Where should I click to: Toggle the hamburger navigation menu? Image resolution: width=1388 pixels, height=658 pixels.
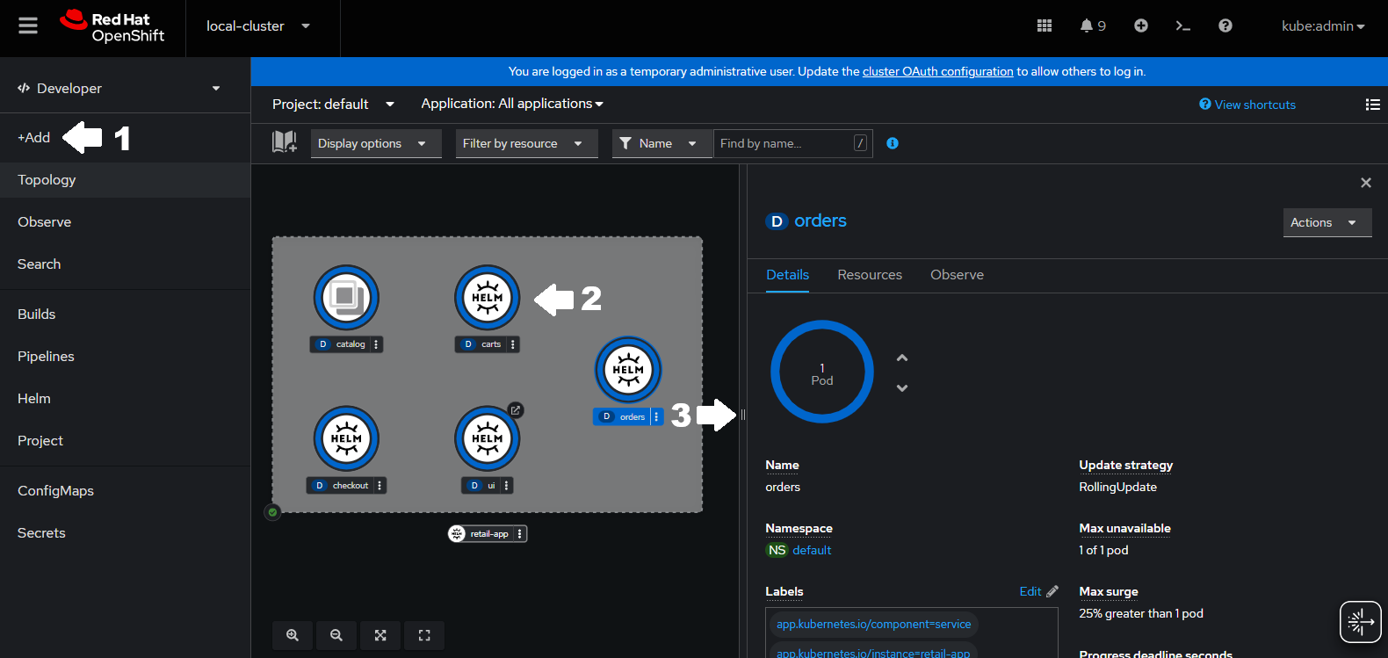(28, 26)
